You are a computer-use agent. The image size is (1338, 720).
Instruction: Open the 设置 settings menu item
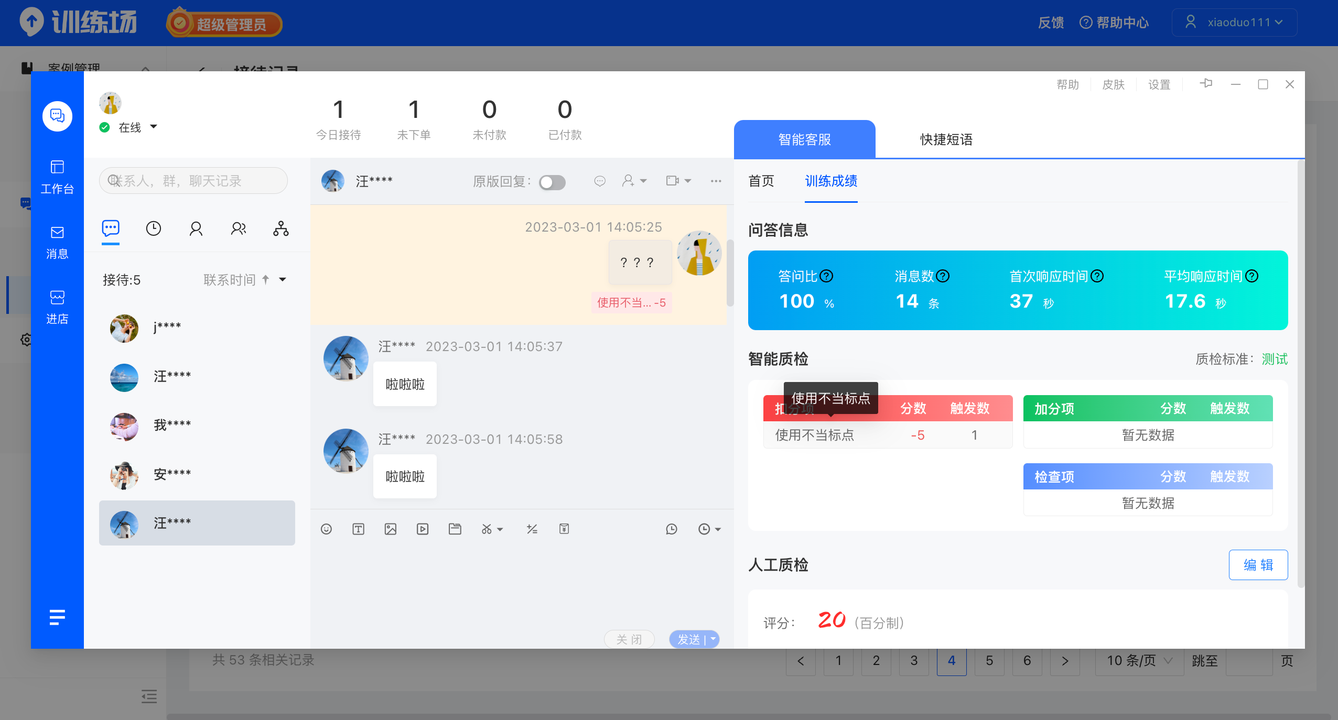1159,84
